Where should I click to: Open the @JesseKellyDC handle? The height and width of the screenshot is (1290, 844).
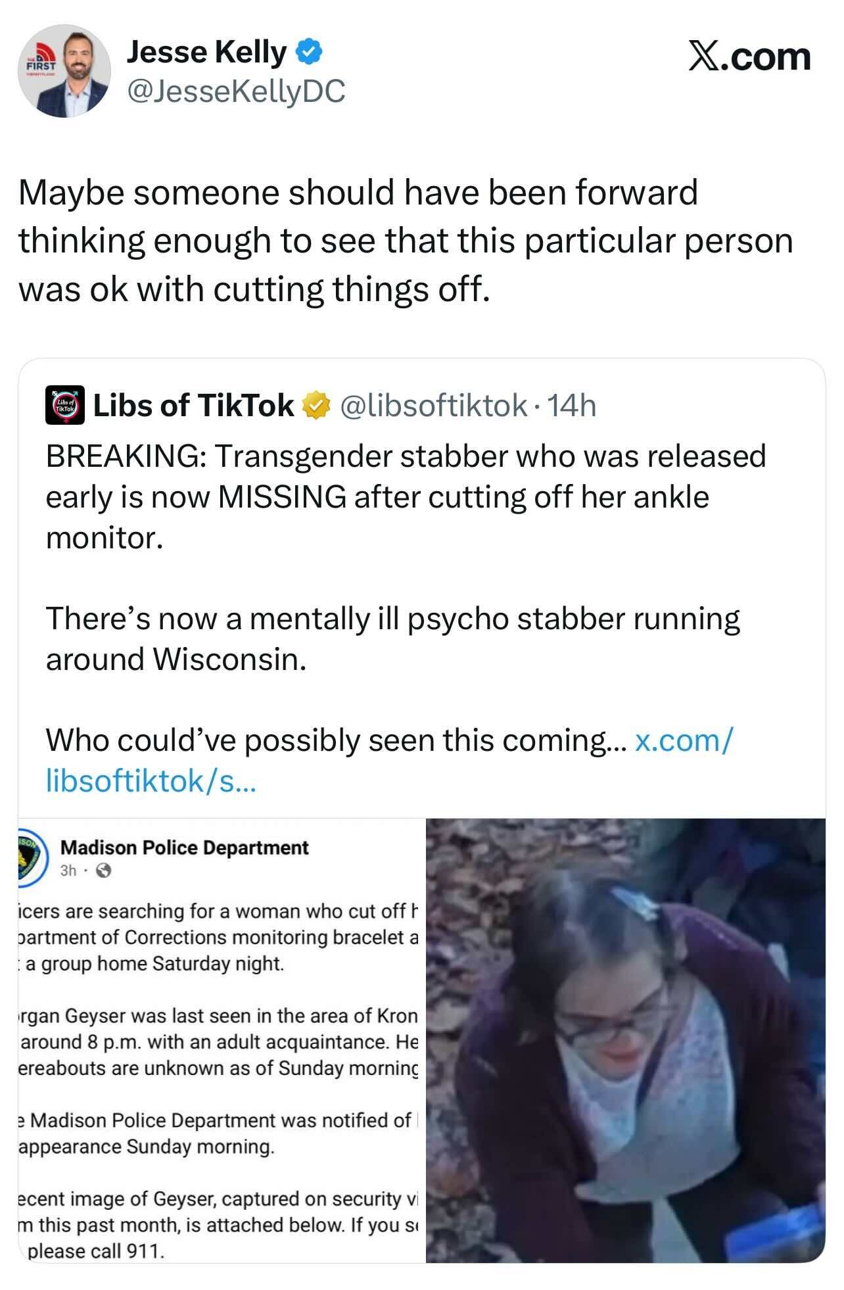click(x=235, y=91)
